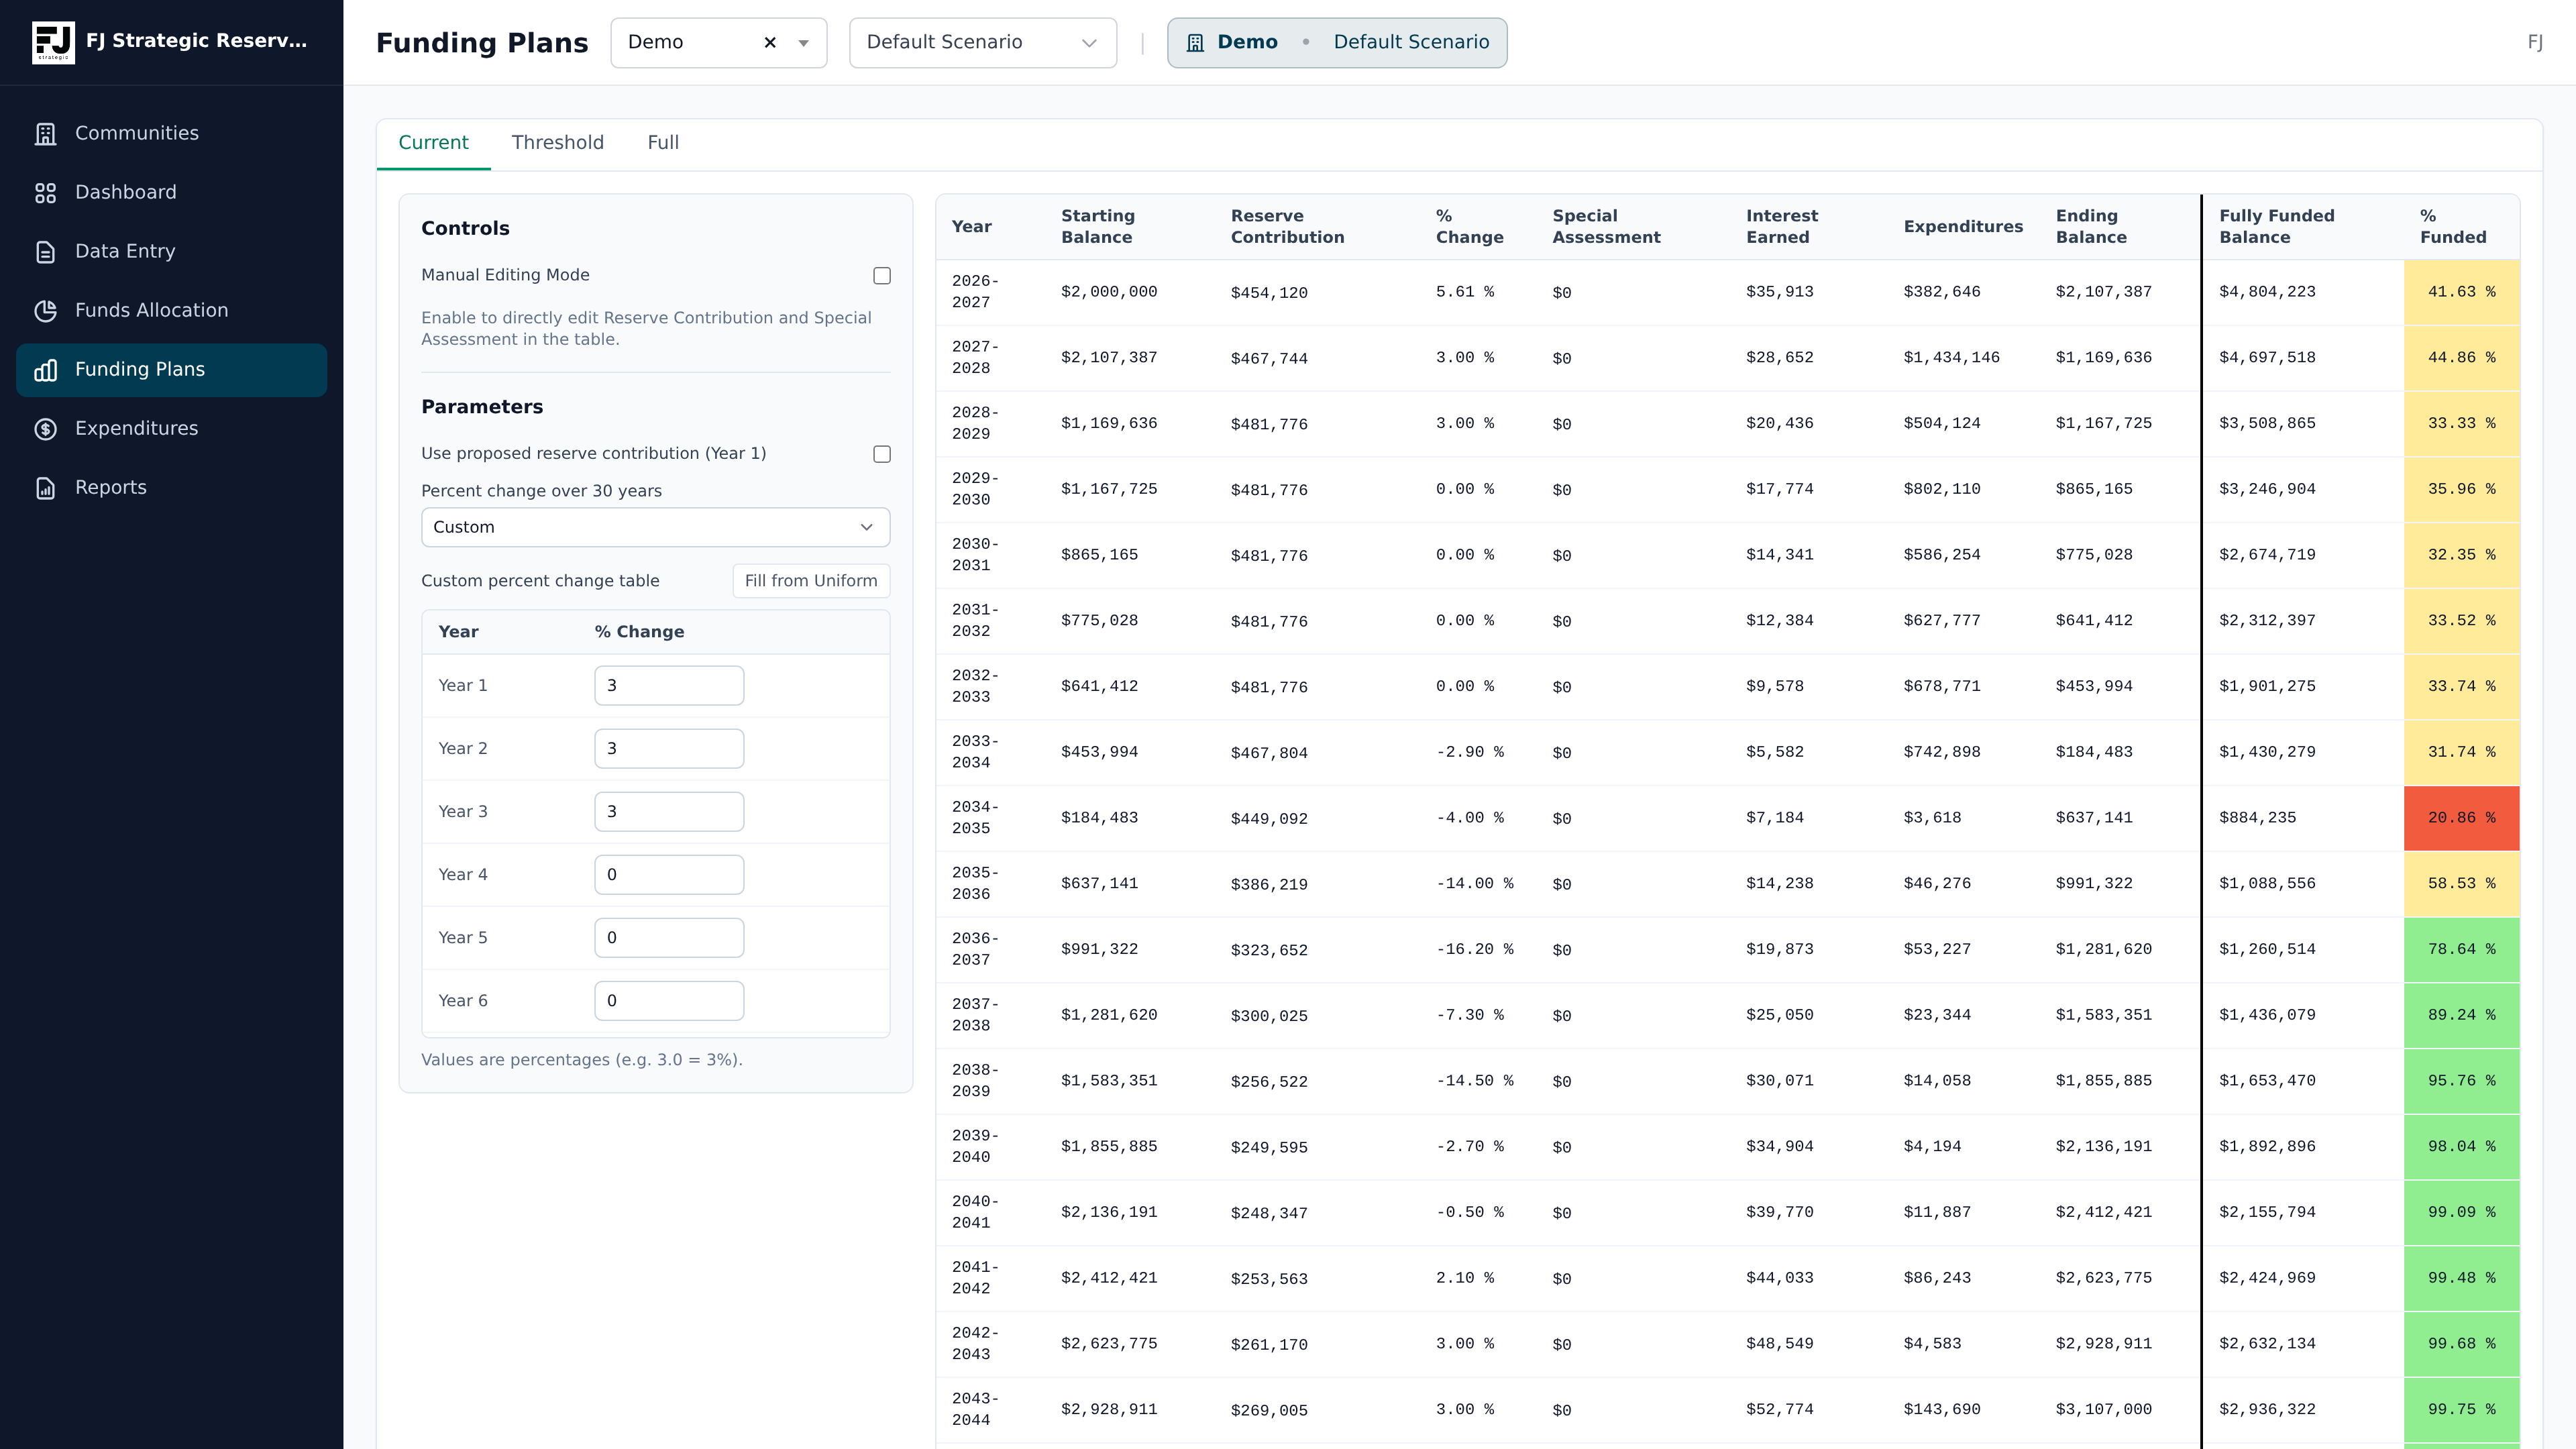Clear the Demo community selection
The image size is (2576, 1449).
click(x=770, y=42)
